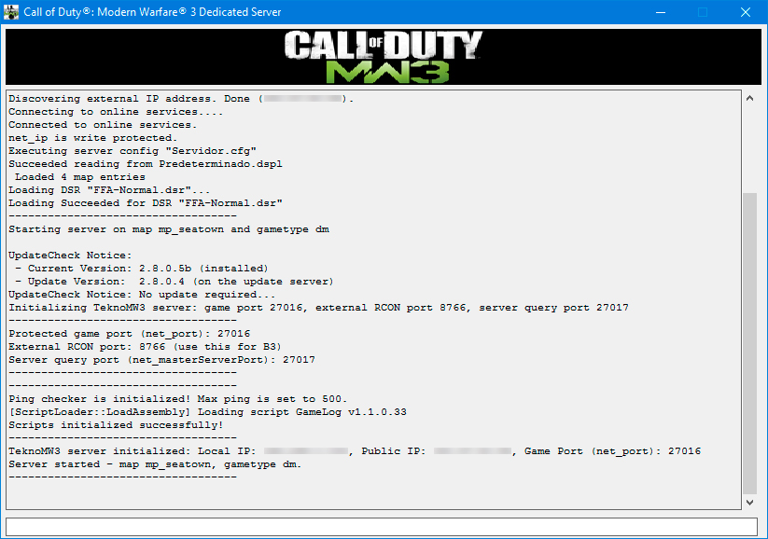Click the 'net_ip is write protected.' line
The image size is (768, 539).
pyautogui.click(x=93, y=138)
